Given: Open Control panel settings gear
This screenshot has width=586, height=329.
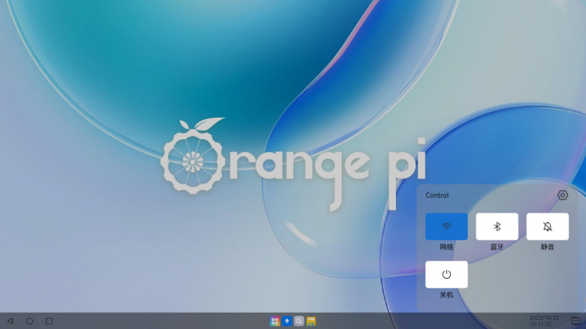Looking at the screenshot, I should (x=563, y=196).
